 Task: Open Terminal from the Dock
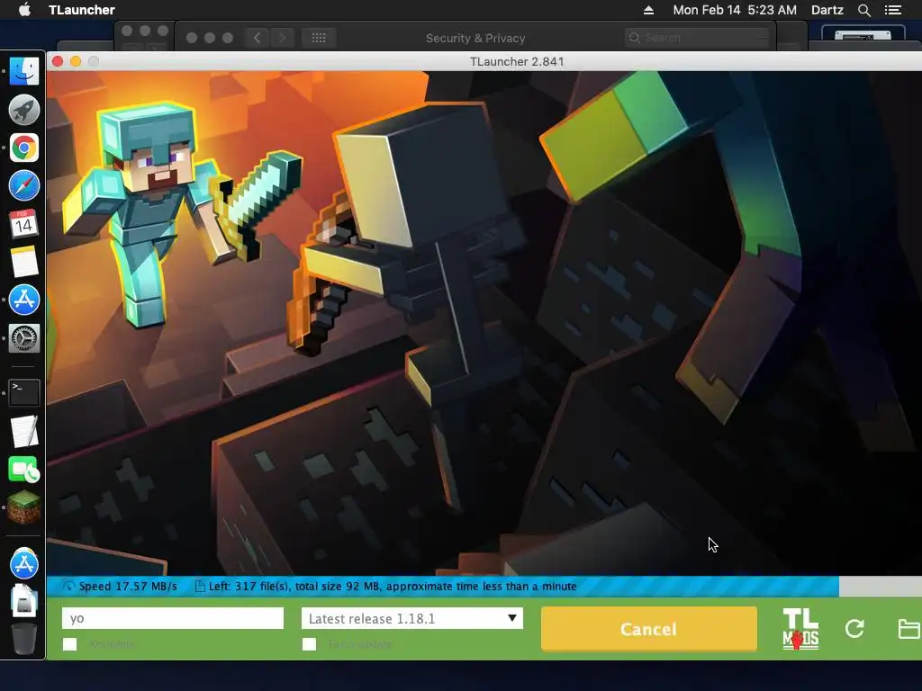[24, 392]
